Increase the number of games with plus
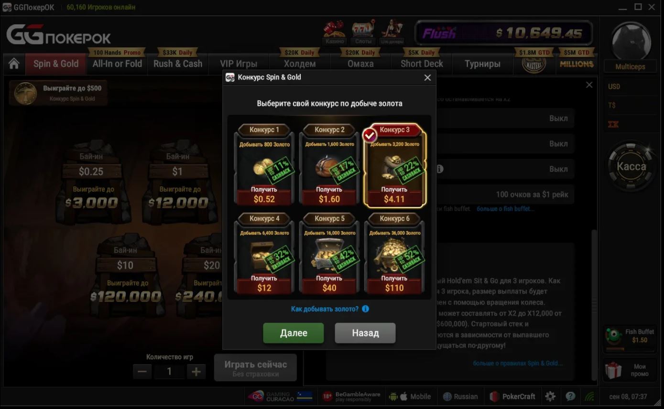The height and width of the screenshot is (409, 664). tap(196, 371)
